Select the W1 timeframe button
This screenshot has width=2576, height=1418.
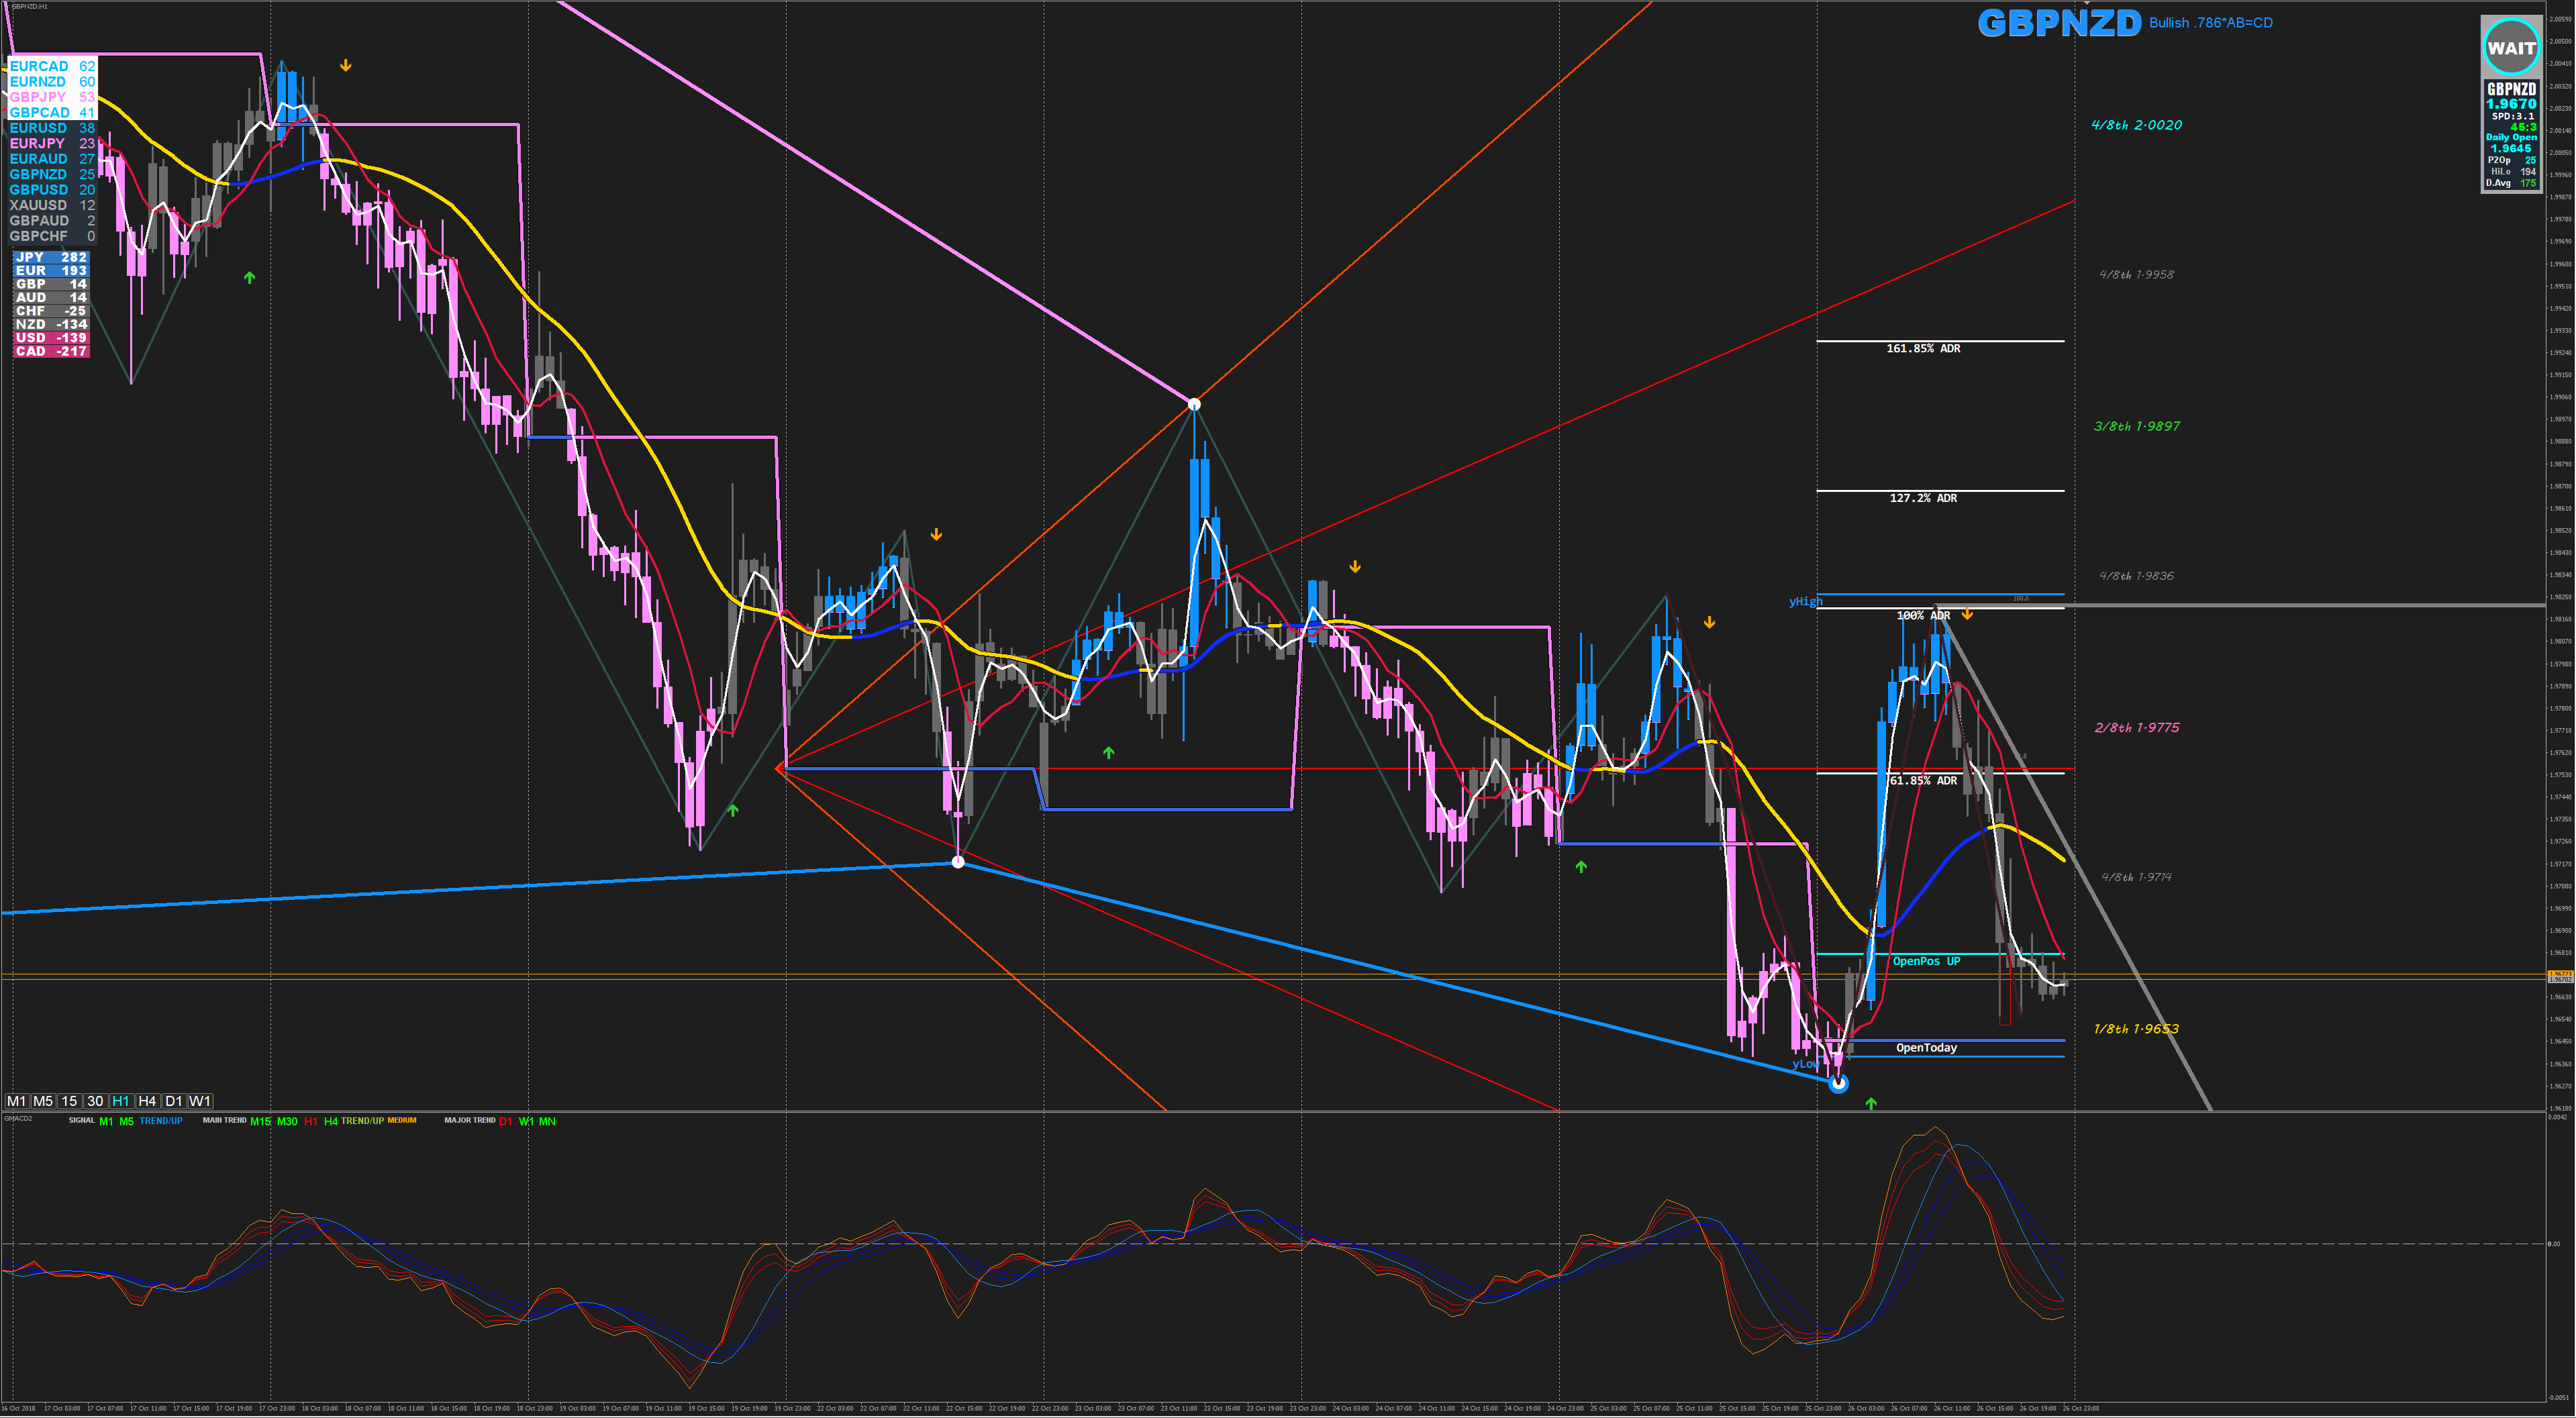coord(200,1101)
